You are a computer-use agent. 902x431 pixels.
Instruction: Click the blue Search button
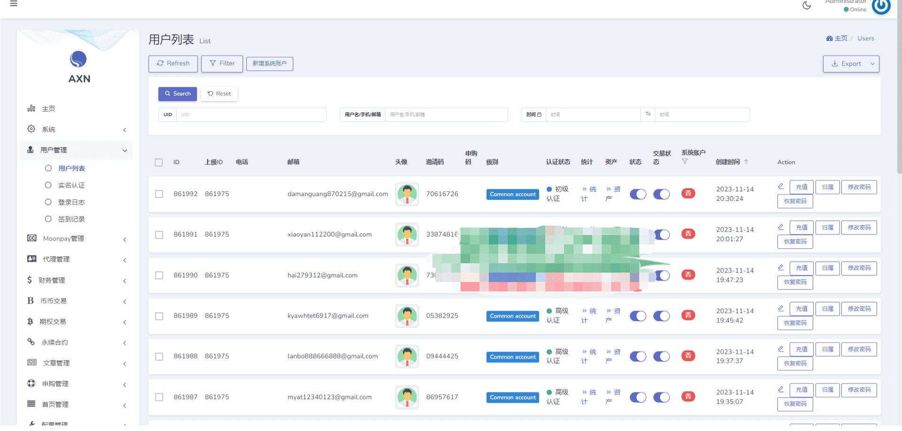[x=178, y=94]
